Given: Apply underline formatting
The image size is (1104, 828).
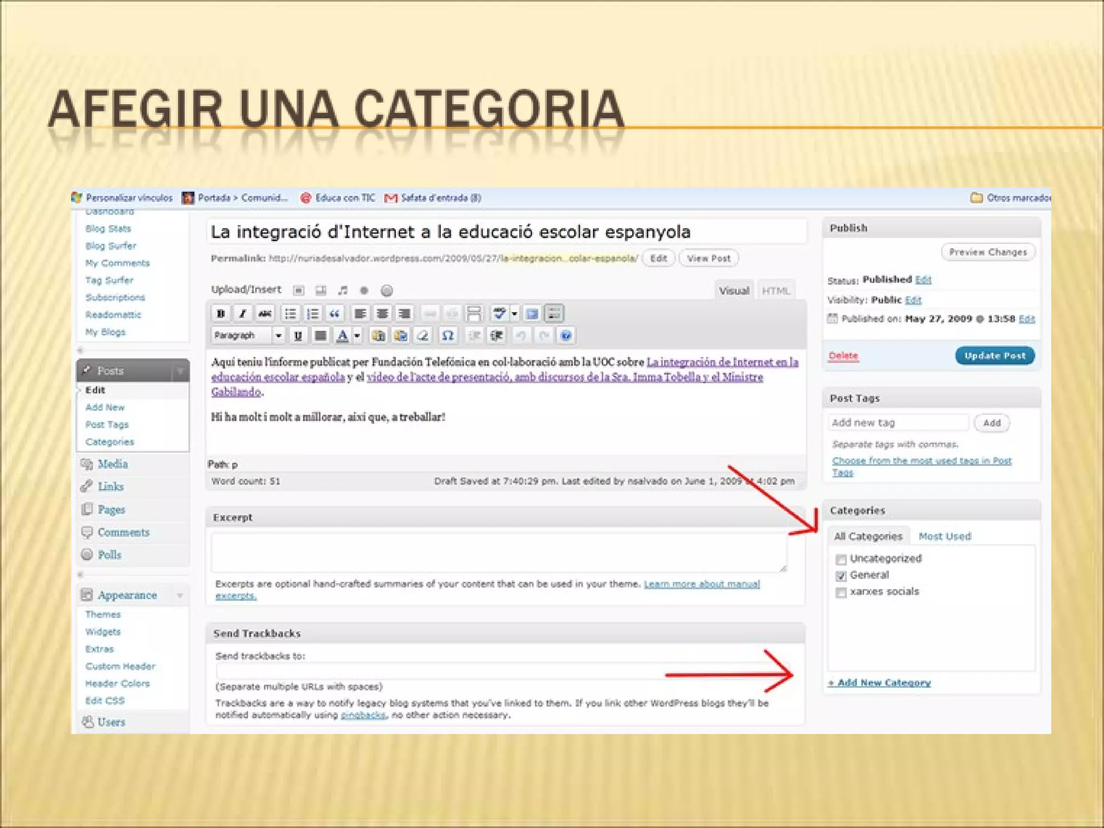Looking at the screenshot, I should pyautogui.click(x=298, y=336).
